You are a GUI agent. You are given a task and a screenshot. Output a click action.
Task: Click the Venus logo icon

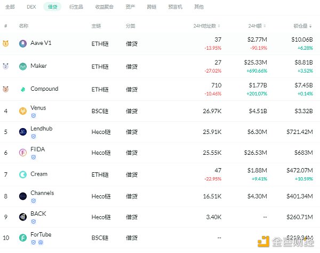coord(23,111)
